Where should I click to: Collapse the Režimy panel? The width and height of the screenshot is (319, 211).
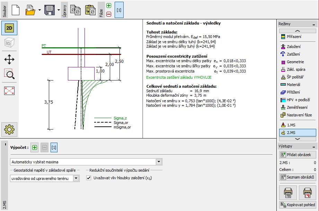314,24
